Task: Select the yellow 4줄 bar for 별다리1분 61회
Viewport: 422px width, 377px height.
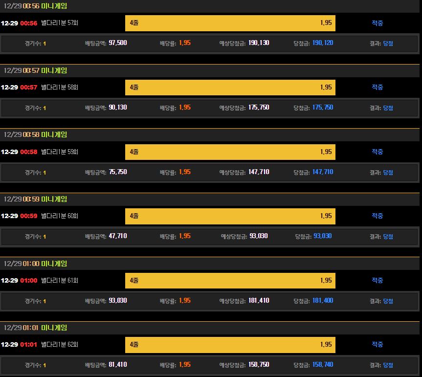Action: click(230, 281)
